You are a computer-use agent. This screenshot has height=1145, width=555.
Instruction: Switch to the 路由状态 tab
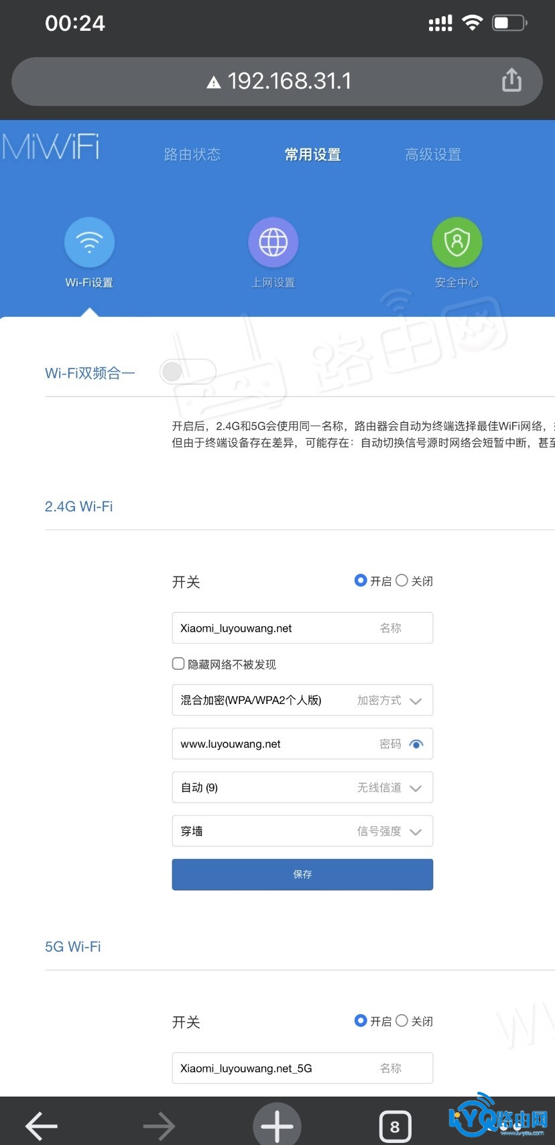tap(192, 155)
